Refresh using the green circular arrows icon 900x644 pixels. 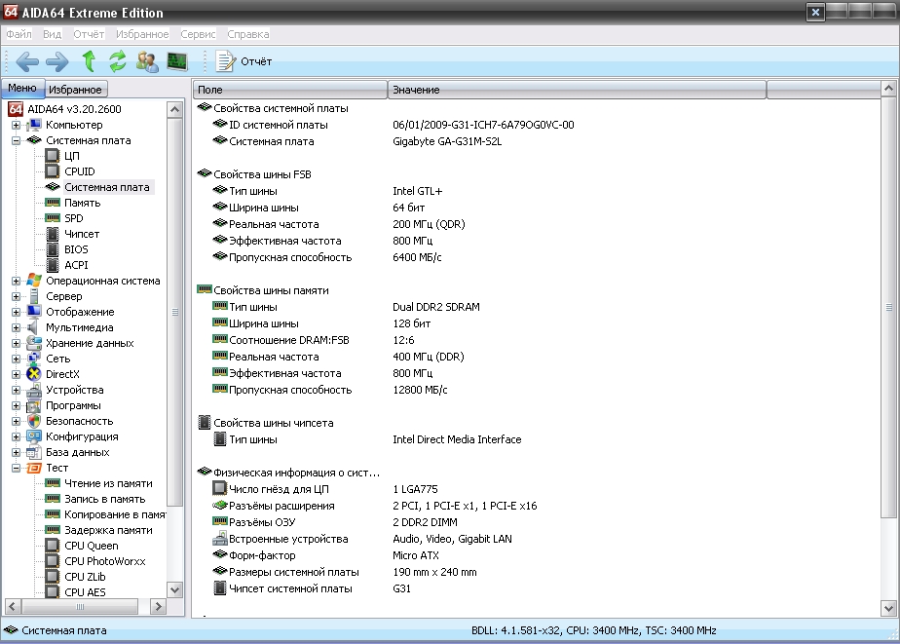tap(118, 60)
